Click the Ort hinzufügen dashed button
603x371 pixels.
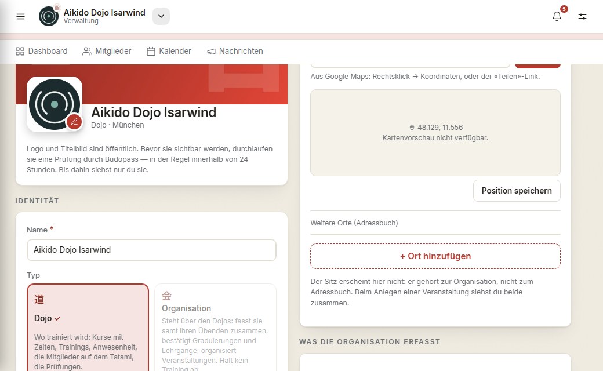pos(435,256)
